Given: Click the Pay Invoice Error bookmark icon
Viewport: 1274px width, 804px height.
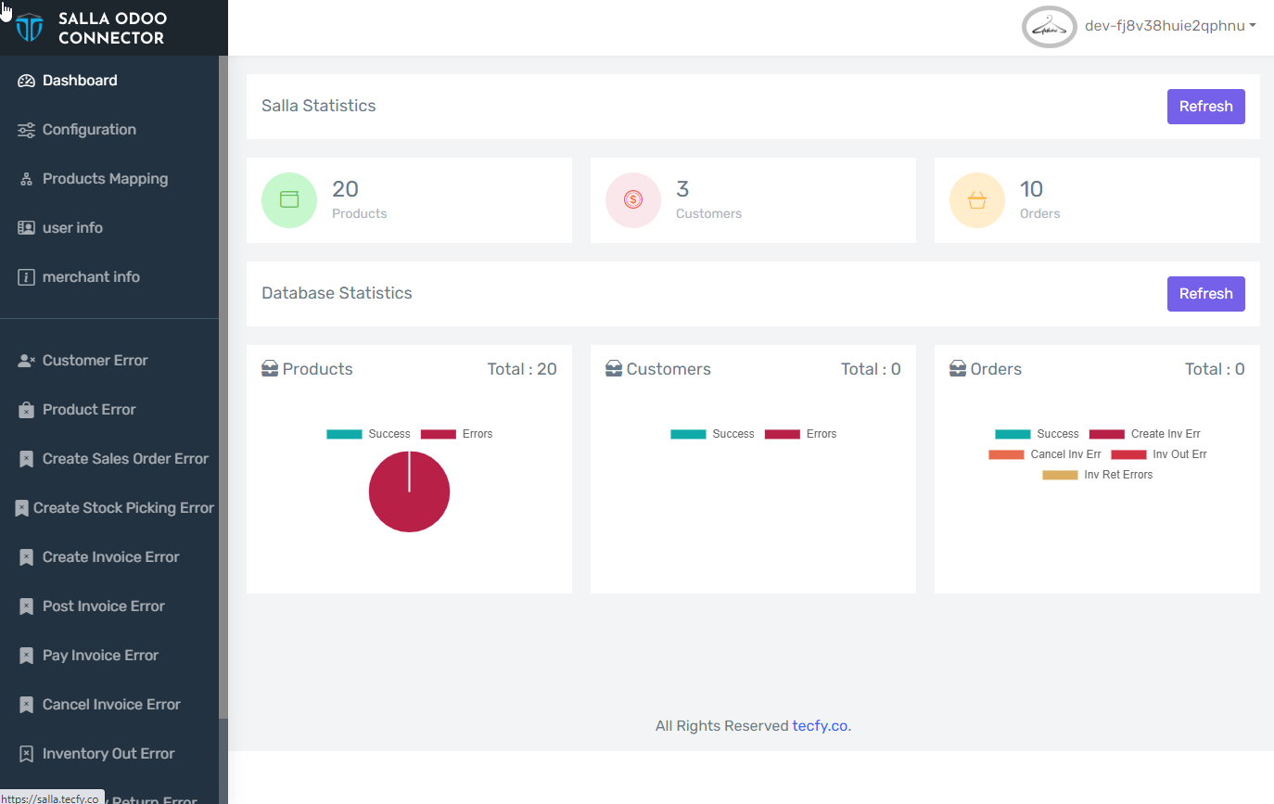Looking at the screenshot, I should tap(26, 656).
